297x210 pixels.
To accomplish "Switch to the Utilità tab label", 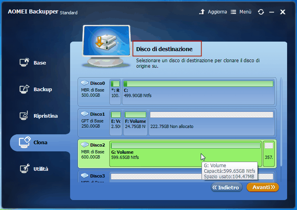I will pos(41,169).
